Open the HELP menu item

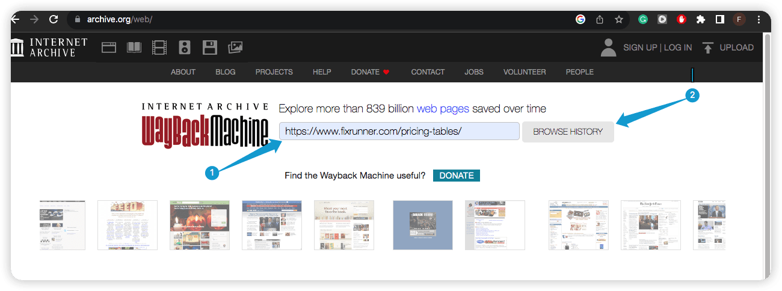[x=322, y=72]
